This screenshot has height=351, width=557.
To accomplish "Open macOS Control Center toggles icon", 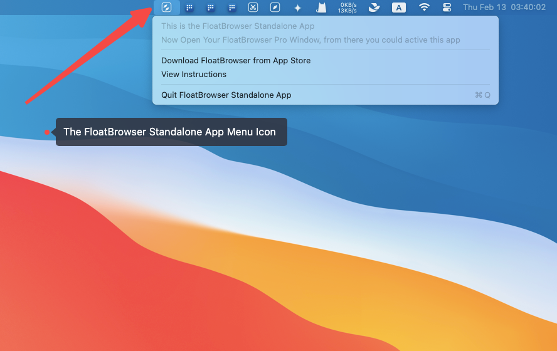I will click(447, 8).
